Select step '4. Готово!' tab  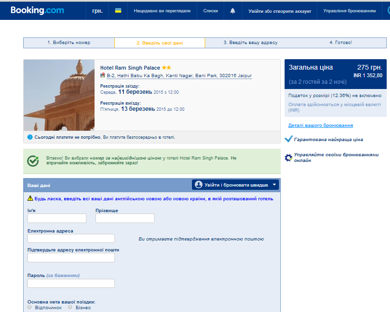[341, 43]
